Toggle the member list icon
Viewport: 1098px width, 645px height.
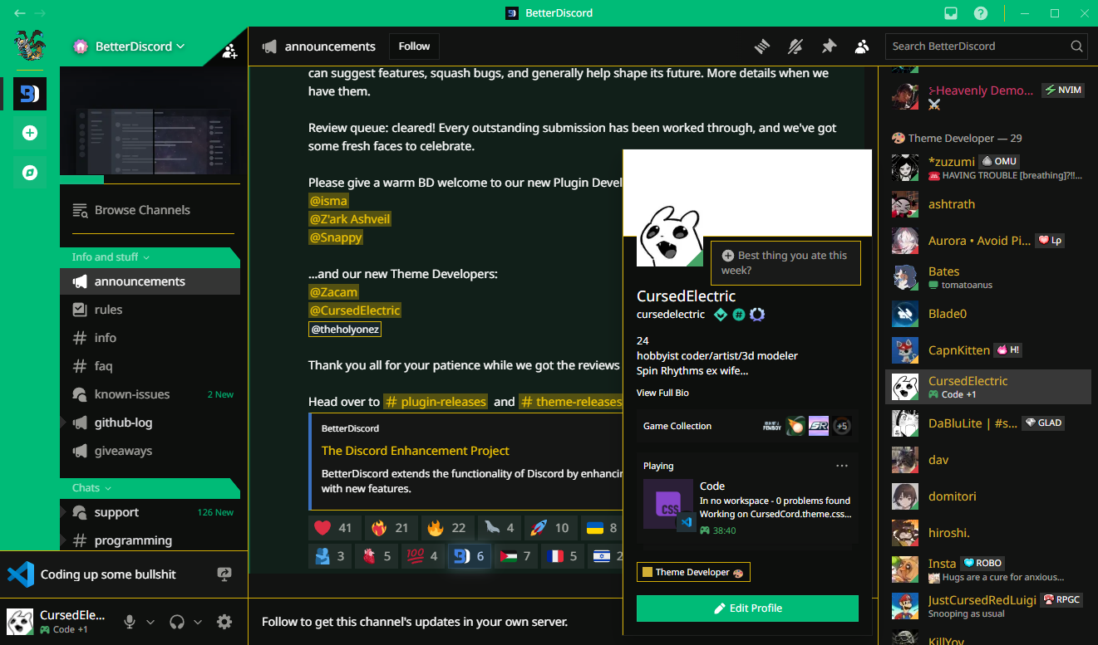coord(862,46)
